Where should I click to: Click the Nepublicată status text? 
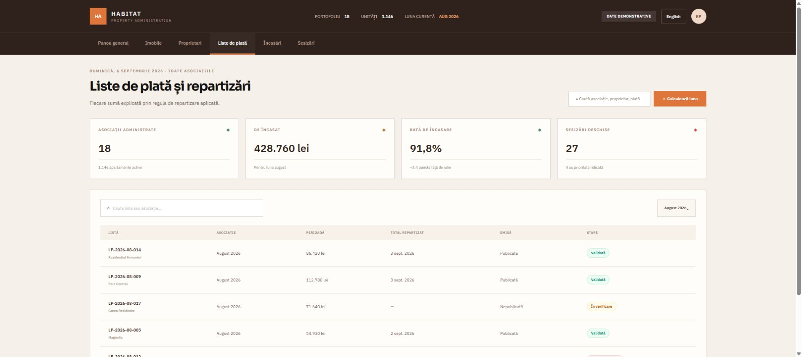[x=512, y=307]
